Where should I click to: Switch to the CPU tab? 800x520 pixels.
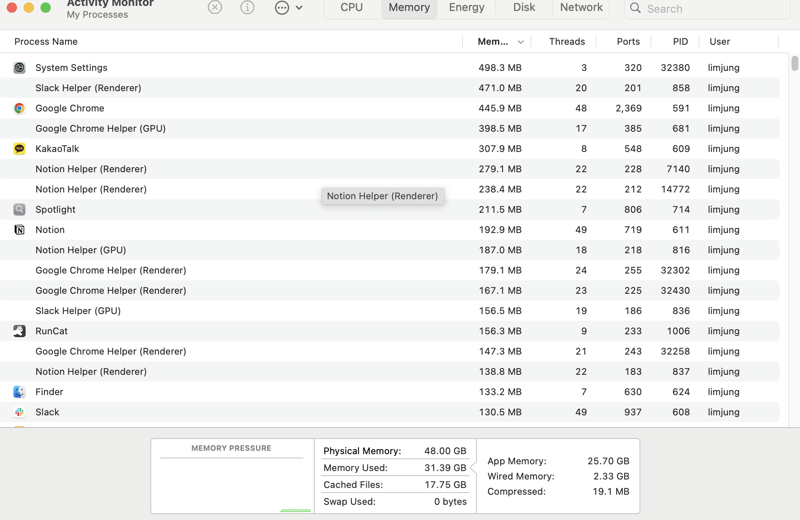click(x=352, y=8)
